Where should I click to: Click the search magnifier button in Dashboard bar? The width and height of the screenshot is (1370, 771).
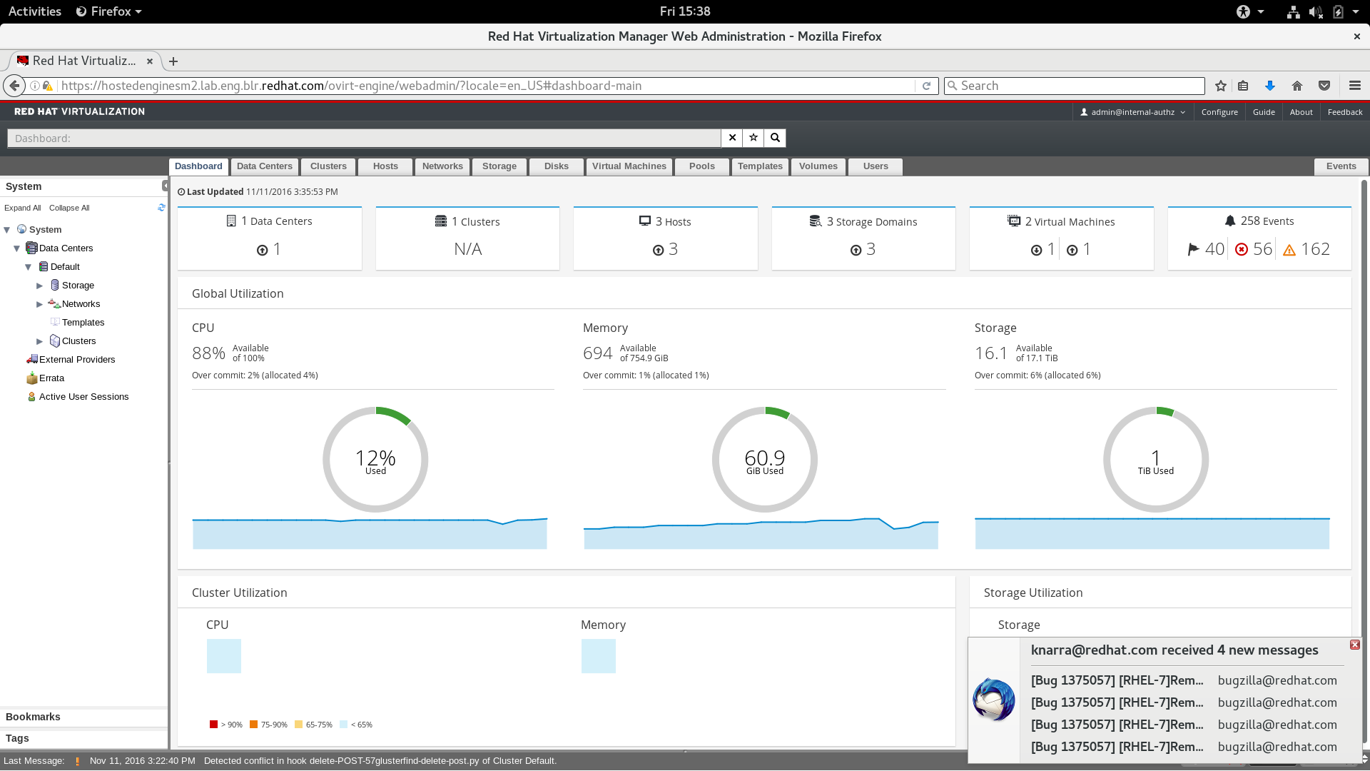point(775,138)
